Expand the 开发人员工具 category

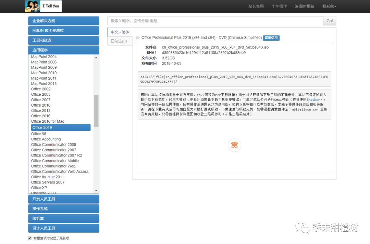(x=63, y=199)
